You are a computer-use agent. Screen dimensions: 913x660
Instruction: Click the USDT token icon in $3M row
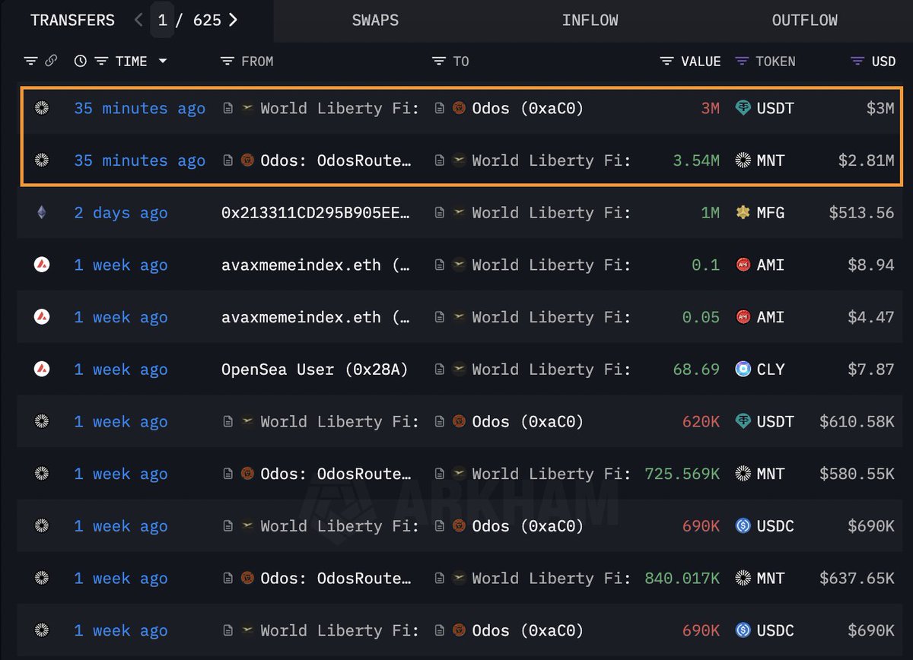tap(743, 108)
